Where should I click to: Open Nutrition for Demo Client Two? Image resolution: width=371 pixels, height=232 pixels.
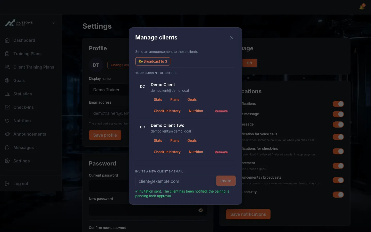pos(196,152)
